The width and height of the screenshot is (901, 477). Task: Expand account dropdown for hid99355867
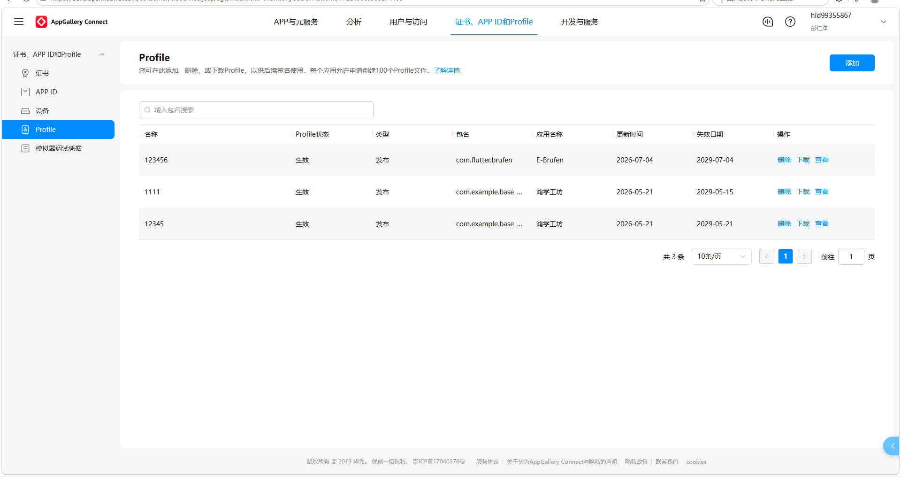[884, 22]
